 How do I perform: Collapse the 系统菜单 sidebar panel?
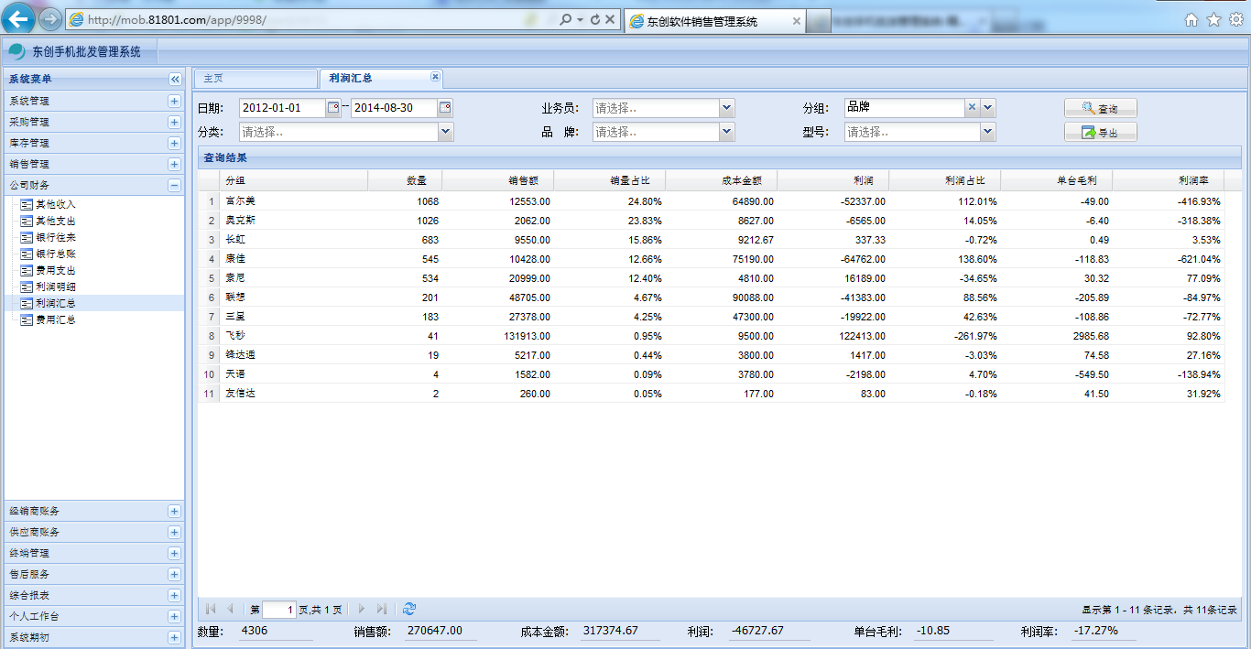175,80
